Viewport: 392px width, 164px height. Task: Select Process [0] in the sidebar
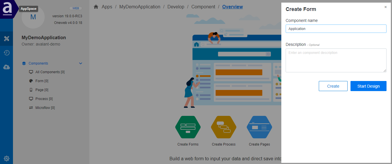coord(44,99)
